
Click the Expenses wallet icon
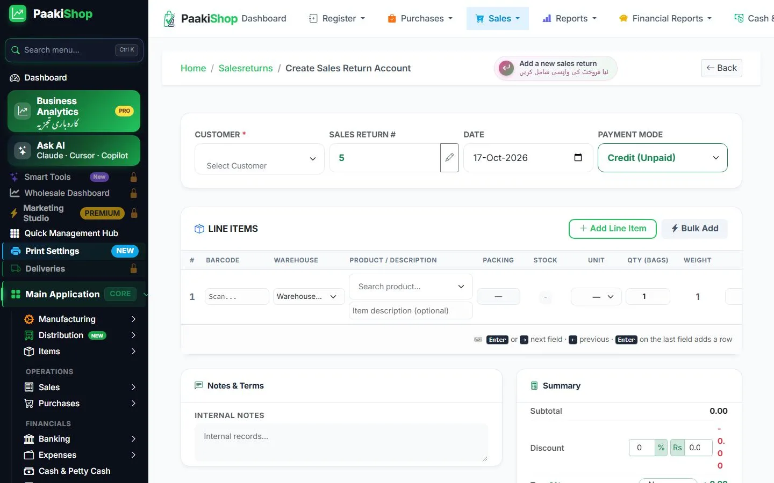click(29, 455)
